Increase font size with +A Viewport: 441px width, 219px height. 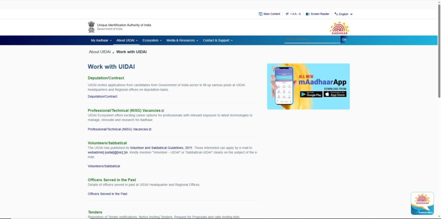coord(292,14)
